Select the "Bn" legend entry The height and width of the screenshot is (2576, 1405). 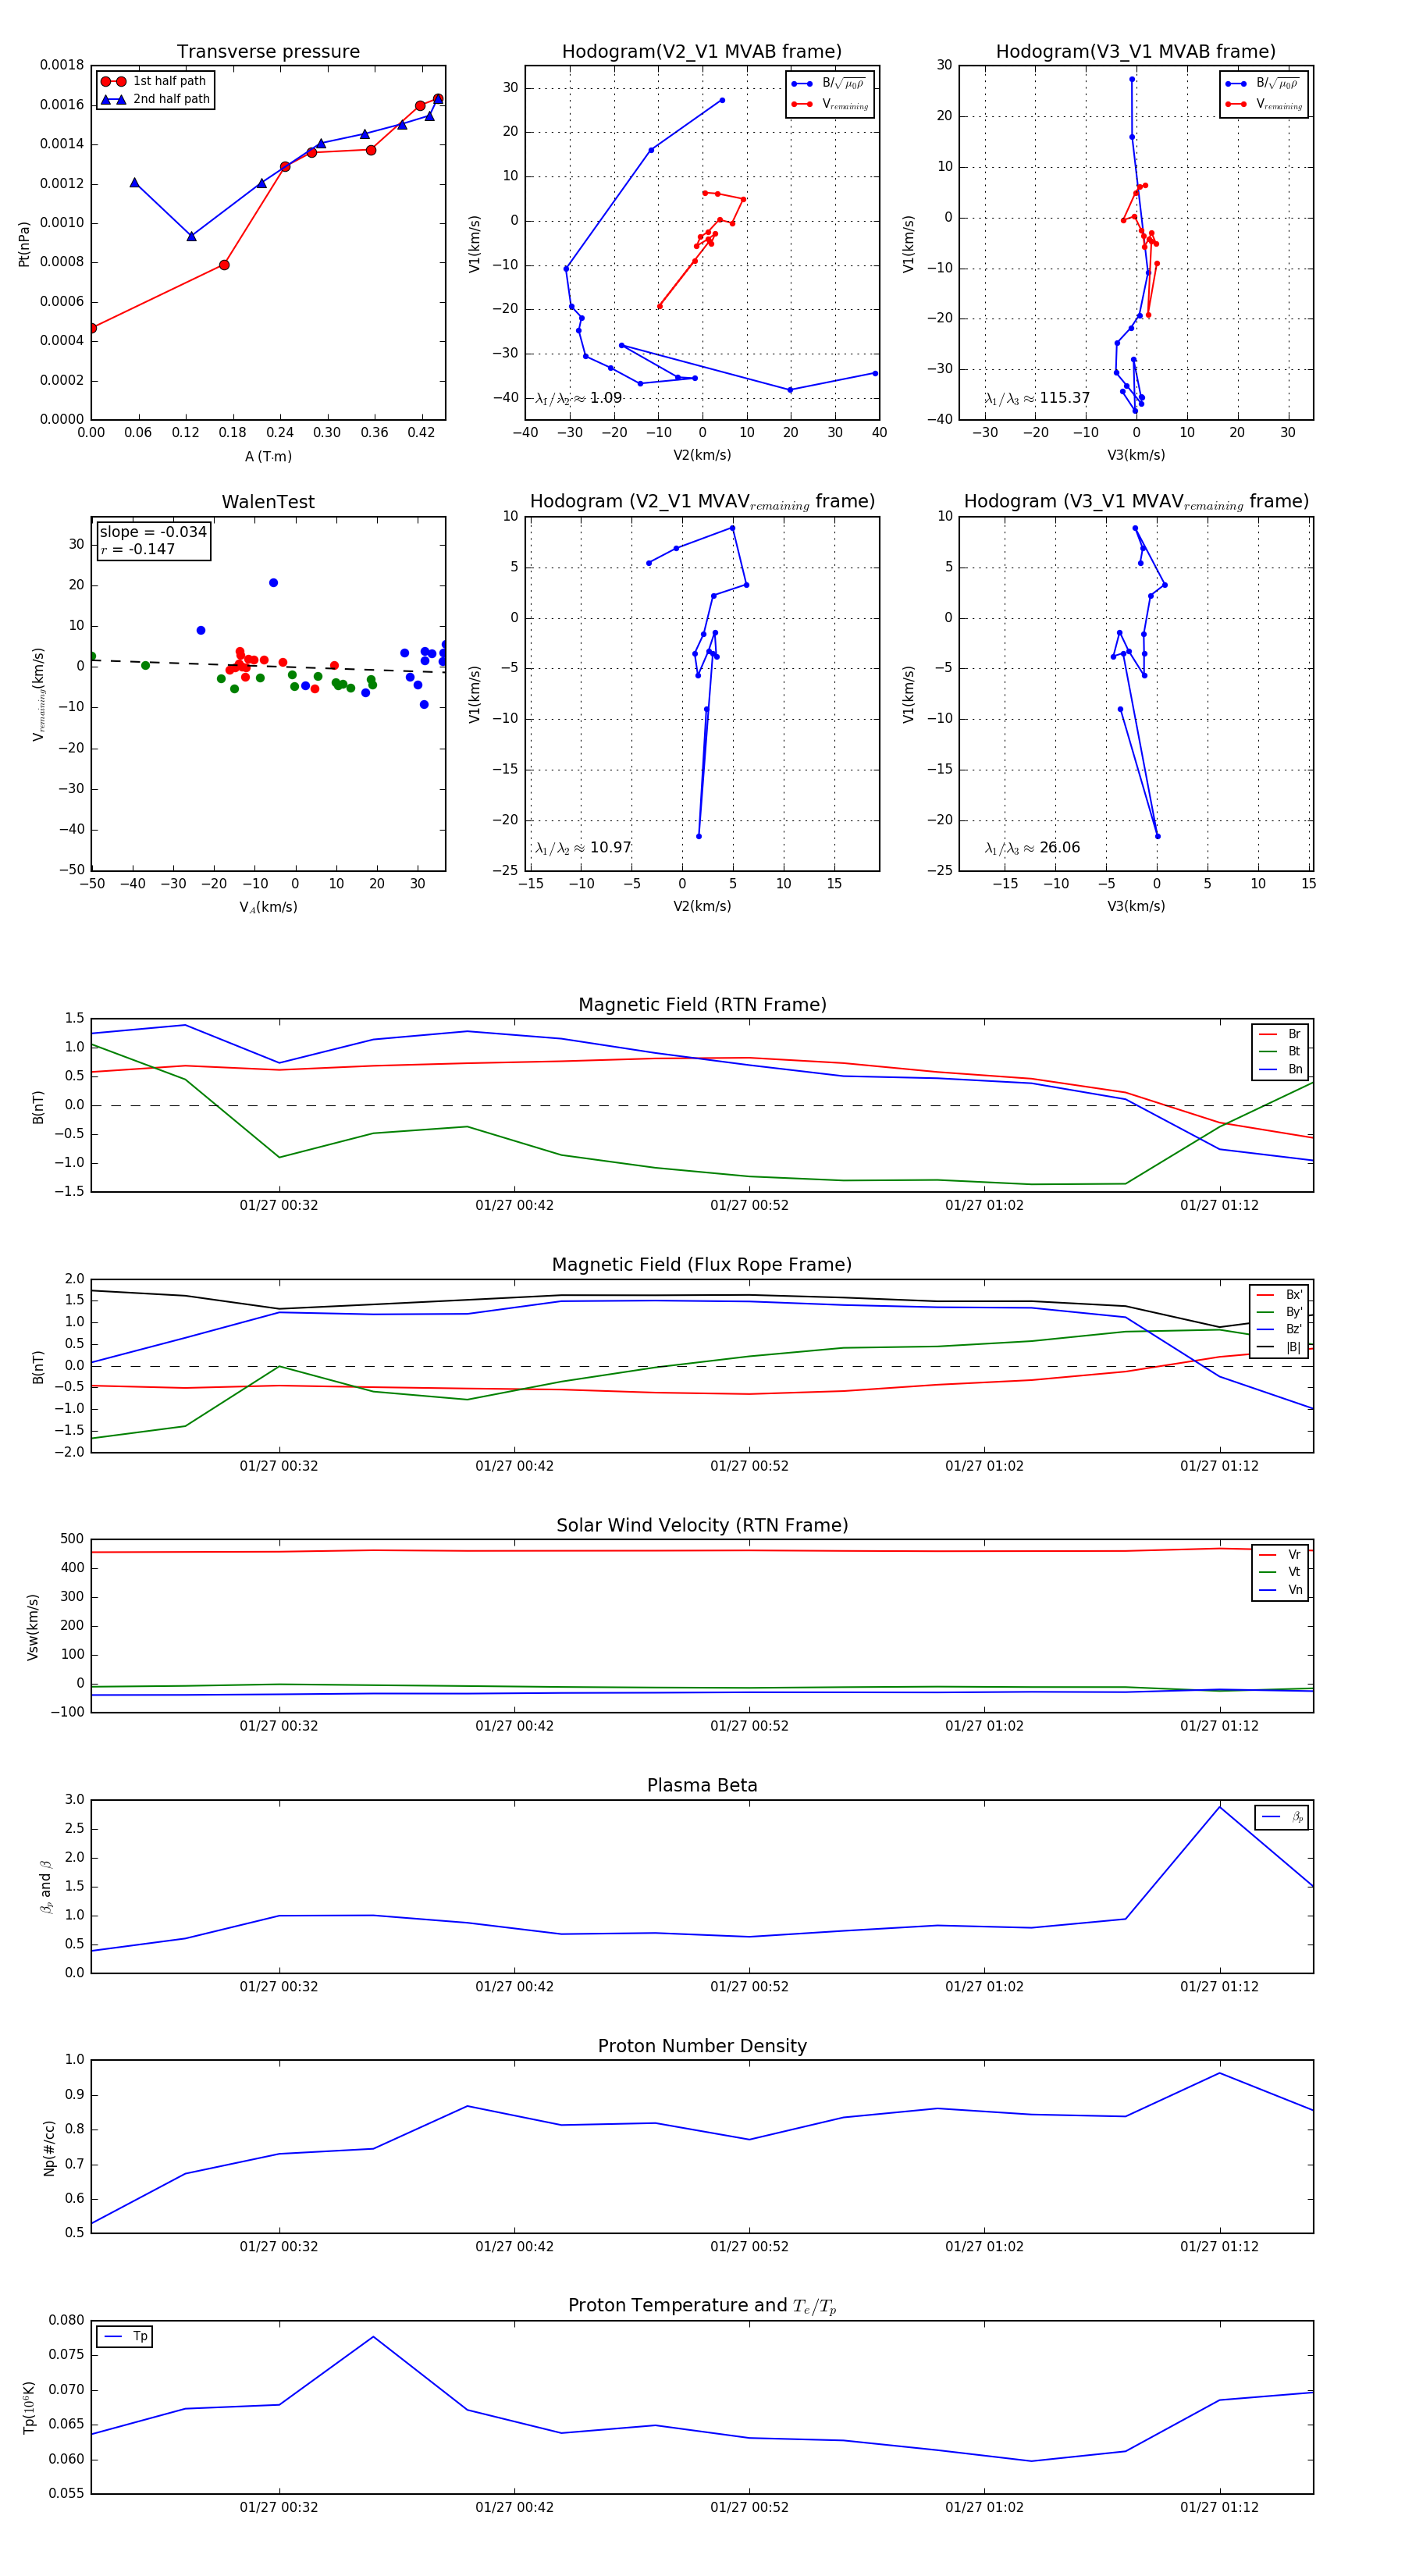pyautogui.click(x=1280, y=1069)
